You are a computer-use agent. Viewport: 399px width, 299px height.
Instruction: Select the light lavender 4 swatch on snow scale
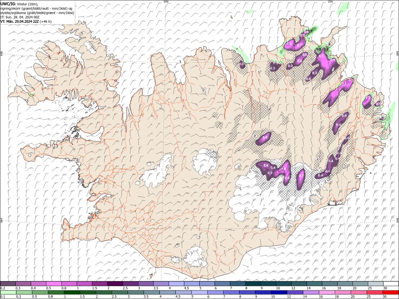[176, 284]
